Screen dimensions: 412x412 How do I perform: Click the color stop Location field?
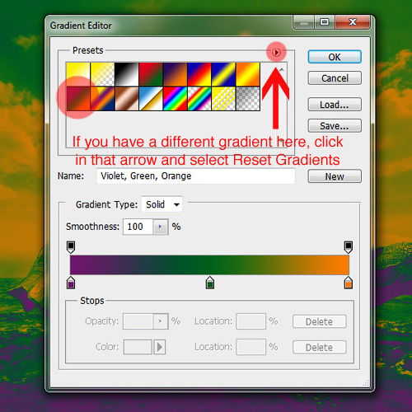point(250,347)
